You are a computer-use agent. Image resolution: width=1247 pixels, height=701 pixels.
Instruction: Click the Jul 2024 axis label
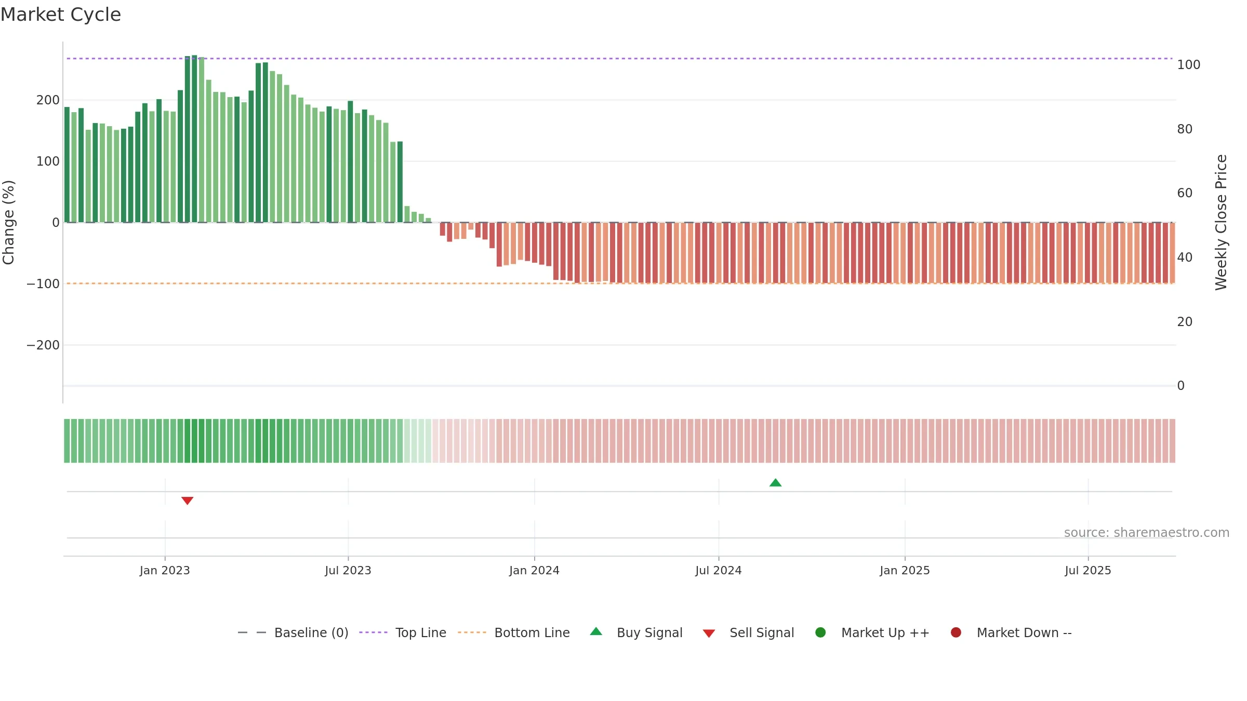click(719, 571)
